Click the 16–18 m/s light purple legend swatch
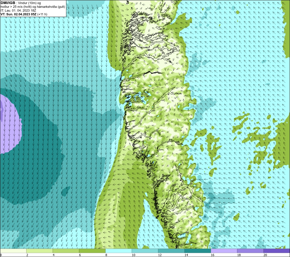290x257 pixels. tap(224, 251)
